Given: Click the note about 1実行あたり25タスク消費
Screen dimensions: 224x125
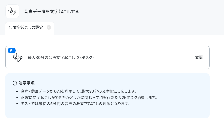Looking at the screenshot, I should click(x=89, y=98).
